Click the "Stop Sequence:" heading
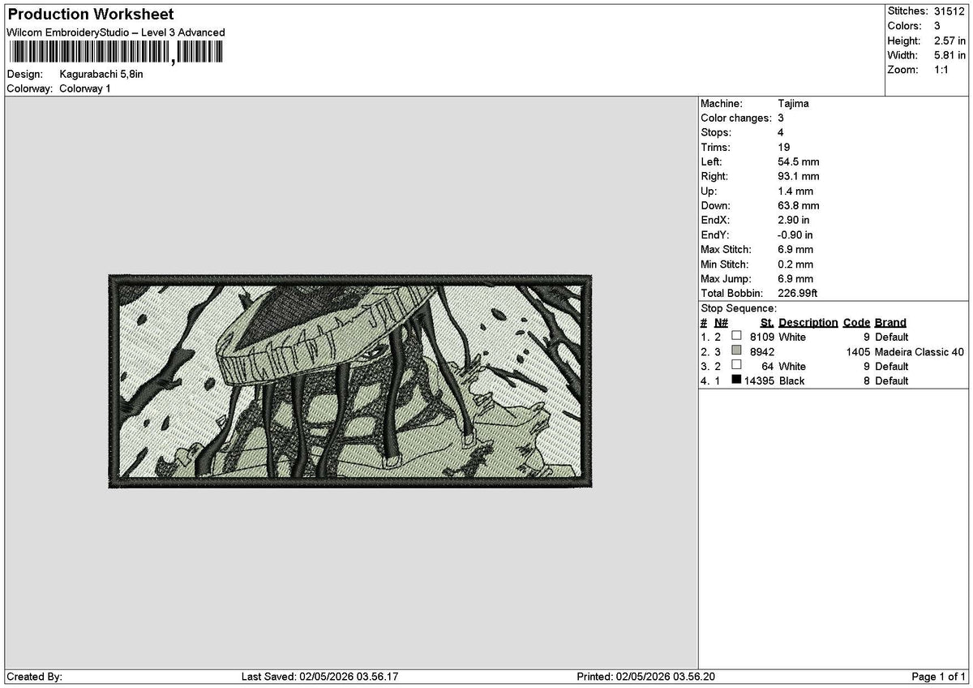The image size is (973, 688). (x=739, y=307)
